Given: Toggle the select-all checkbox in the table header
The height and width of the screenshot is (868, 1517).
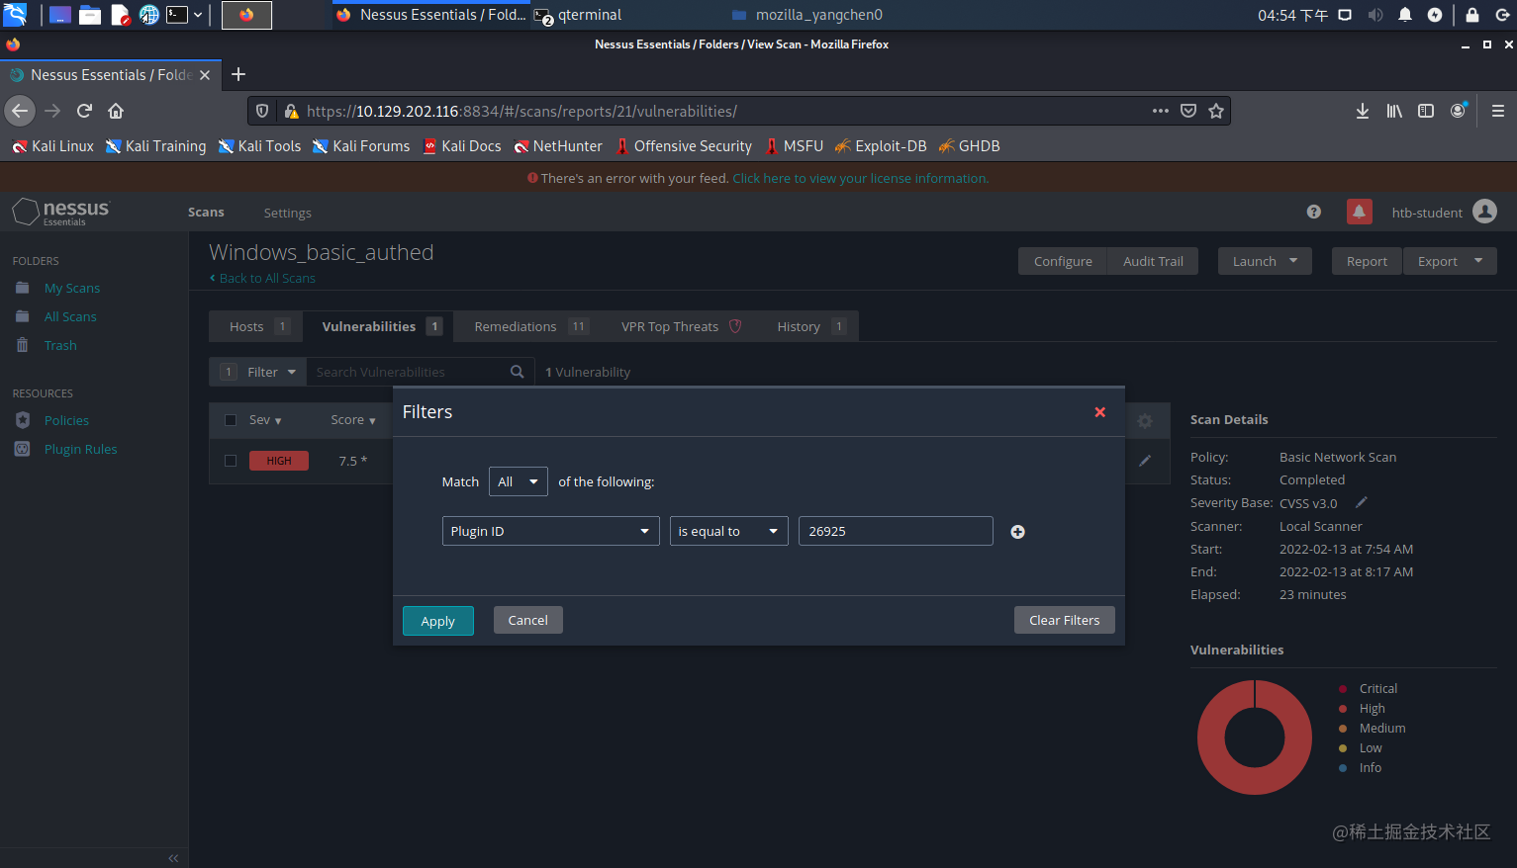Looking at the screenshot, I should [x=231, y=420].
